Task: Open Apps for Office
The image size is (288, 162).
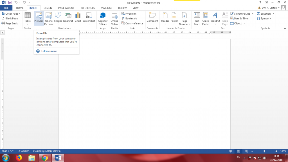Action: (103, 19)
